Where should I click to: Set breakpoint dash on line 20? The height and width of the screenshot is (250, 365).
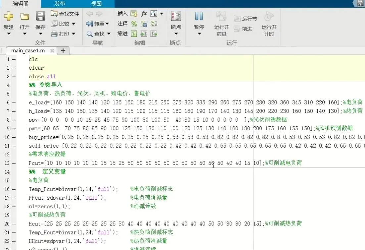(14, 224)
